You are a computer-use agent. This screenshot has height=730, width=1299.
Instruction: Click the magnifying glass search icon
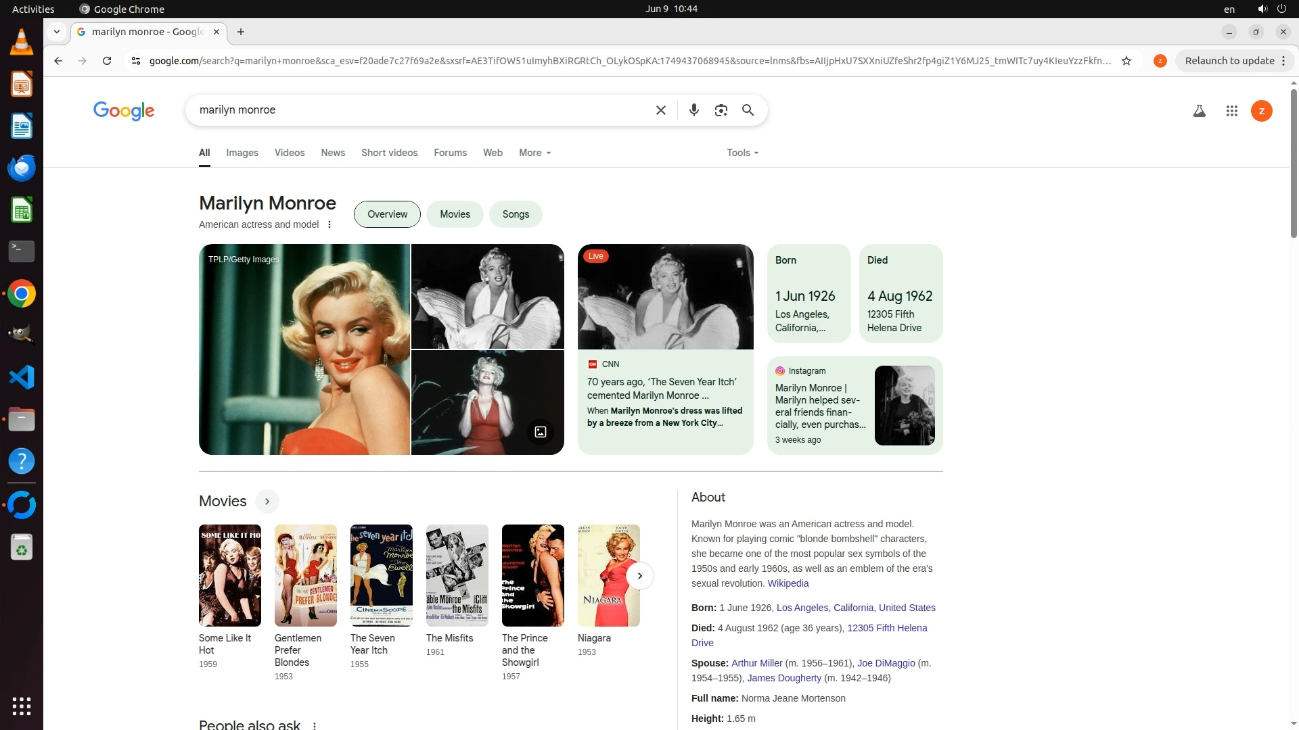coord(748,110)
